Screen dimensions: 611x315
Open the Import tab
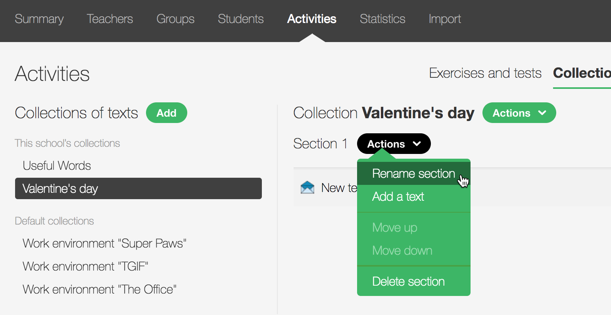click(x=444, y=19)
